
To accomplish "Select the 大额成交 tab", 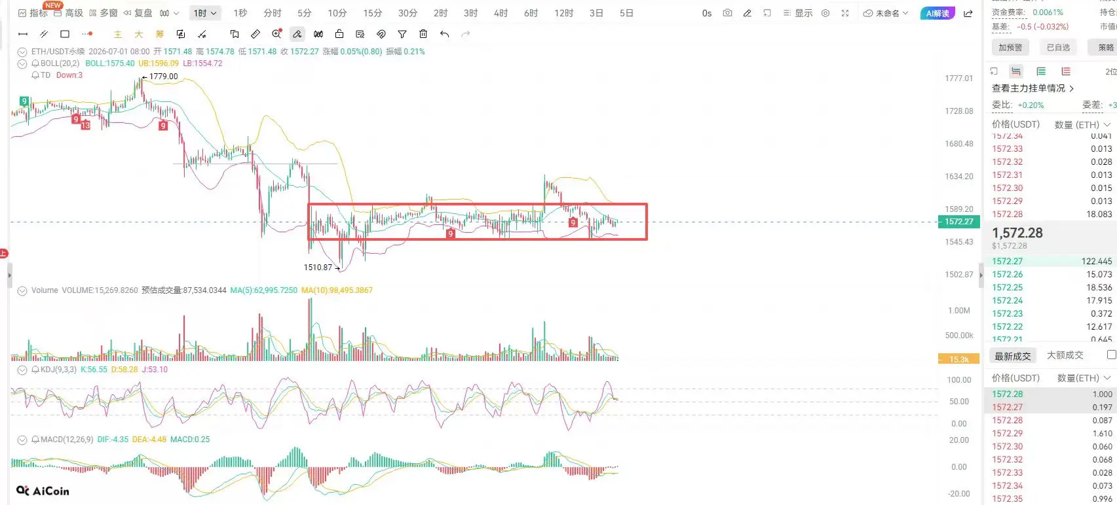I will (1065, 355).
